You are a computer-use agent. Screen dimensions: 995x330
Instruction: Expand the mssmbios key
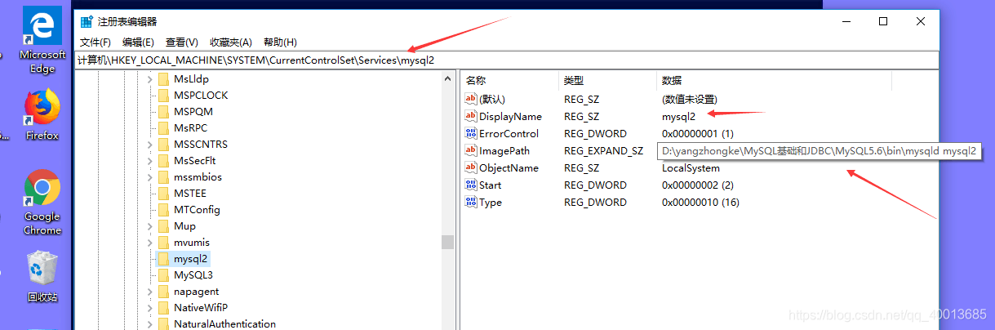pyautogui.click(x=149, y=177)
